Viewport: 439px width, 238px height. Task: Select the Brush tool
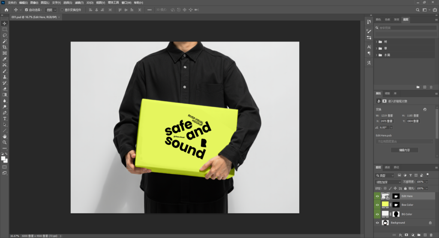point(4,71)
